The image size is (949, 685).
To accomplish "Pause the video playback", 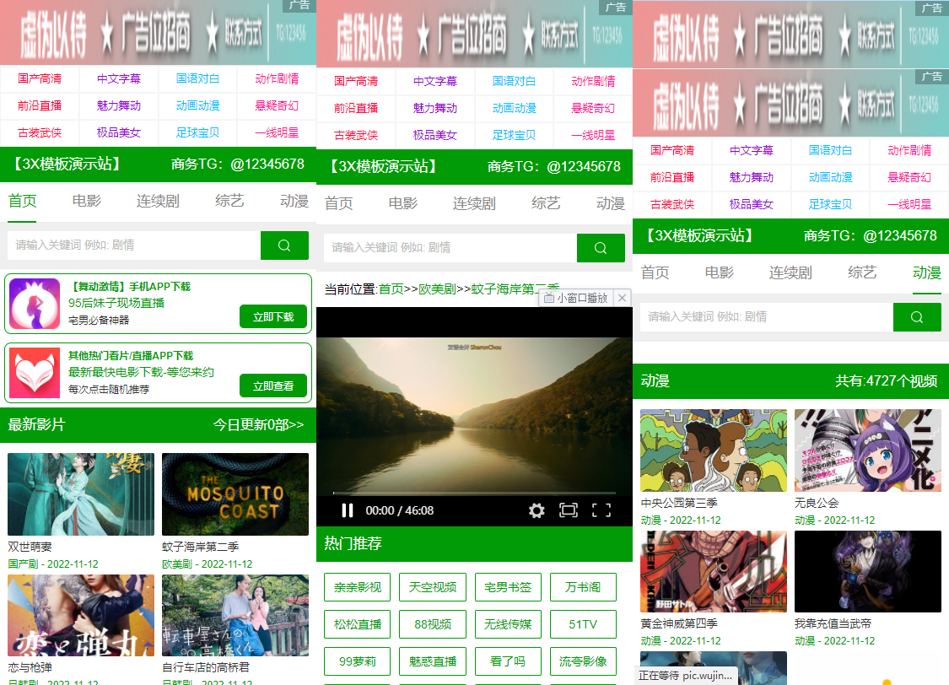I will [x=348, y=510].
